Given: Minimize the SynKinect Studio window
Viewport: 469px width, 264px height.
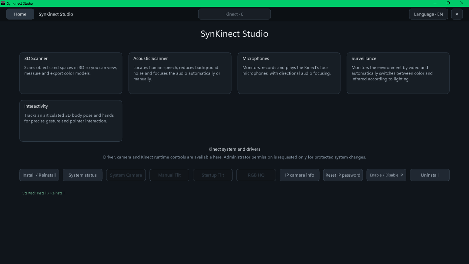Looking at the screenshot, I should [x=435, y=3].
